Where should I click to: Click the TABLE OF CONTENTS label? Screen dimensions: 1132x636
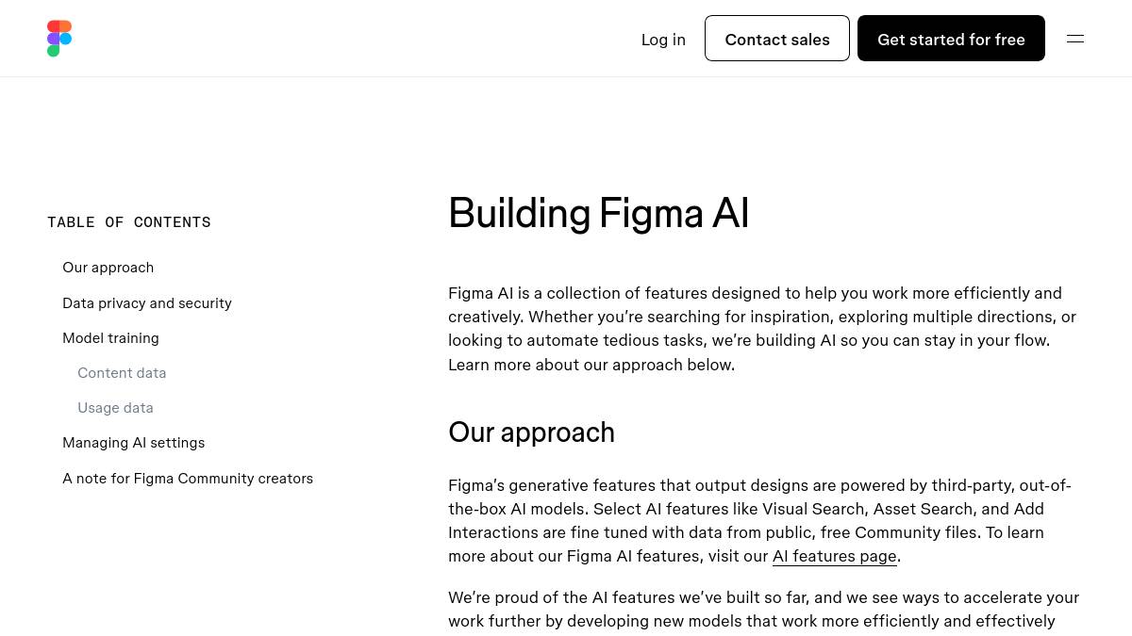(129, 222)
